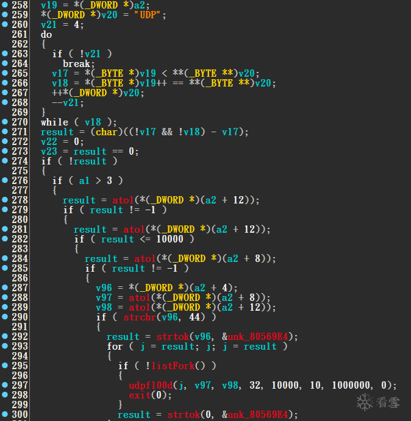Click the exit call on line 298

[140, 395]
